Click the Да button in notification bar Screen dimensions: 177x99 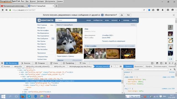click(x=122, y=15)
